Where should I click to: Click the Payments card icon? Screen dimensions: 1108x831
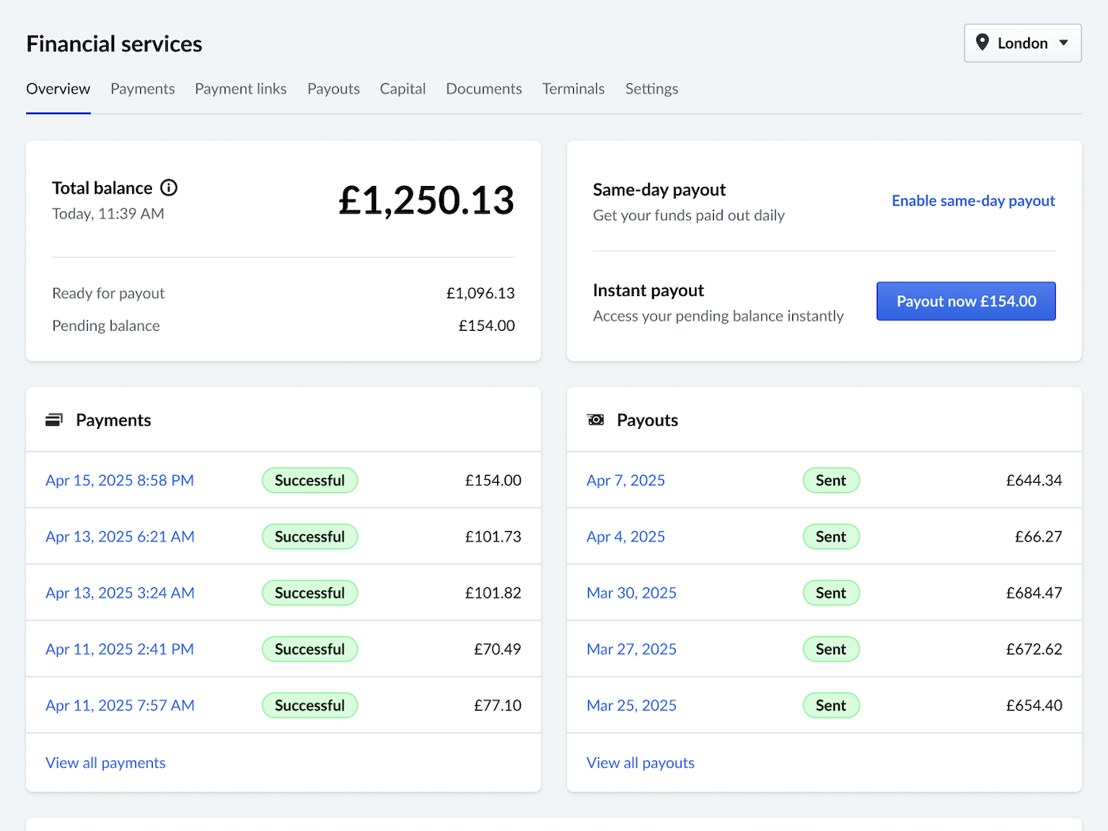point(54,420)
